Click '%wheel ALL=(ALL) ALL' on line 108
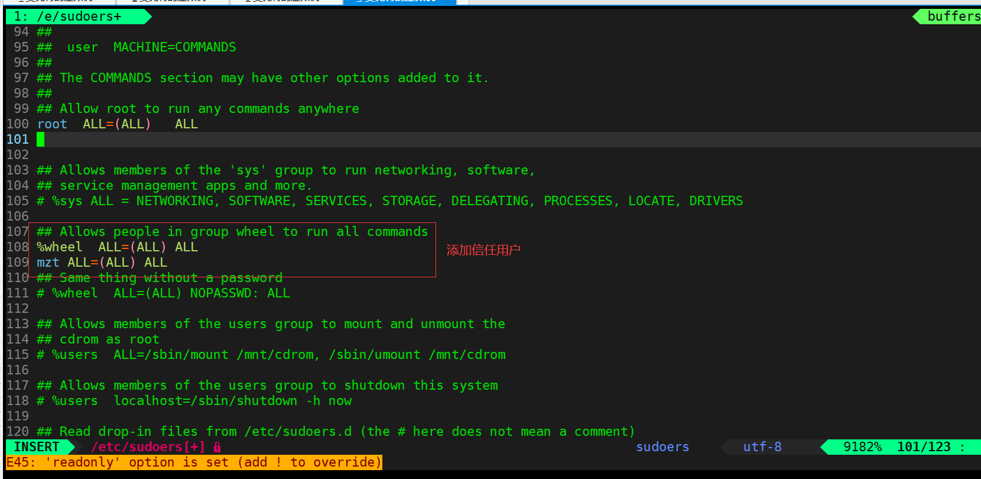Viewport: 981px width, 479px height. pyautogui.click(x=117, y=247)
